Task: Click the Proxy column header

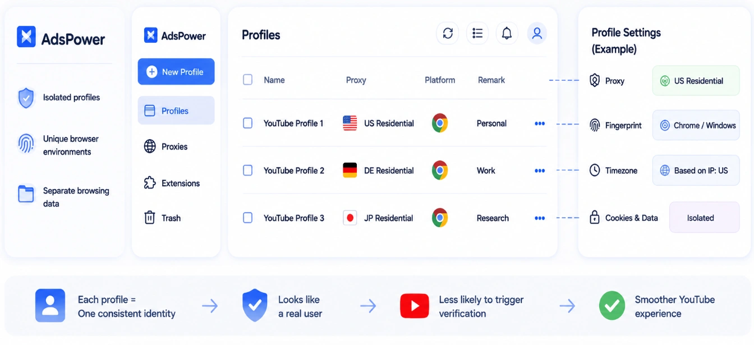Action: tap(356, 80)
